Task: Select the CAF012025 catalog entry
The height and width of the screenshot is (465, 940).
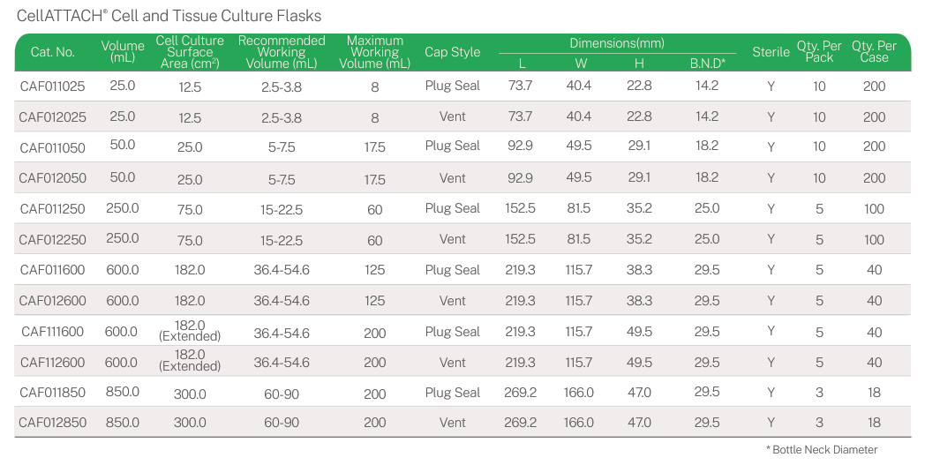Action: coord(52,117)
